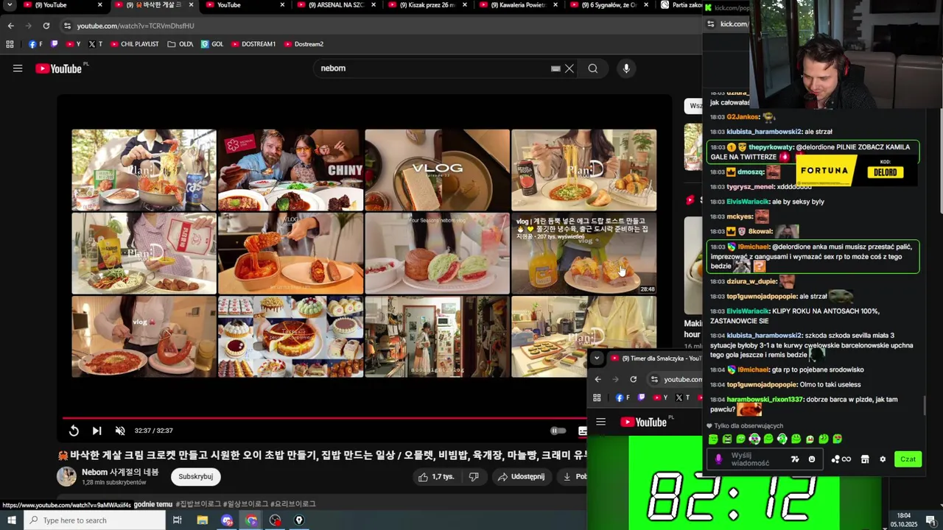Open the on-screen keyboard icon in search box
Viewport: 943px width, 530px height.
tap(555, 68)
